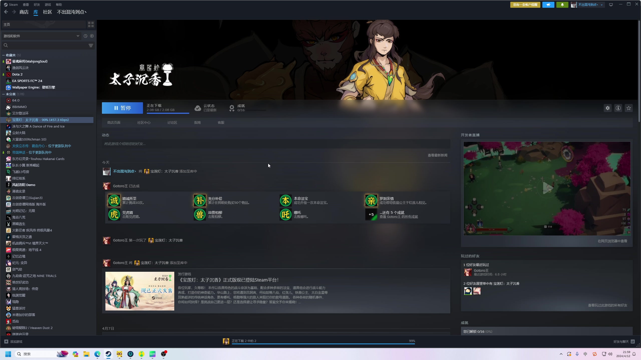Open the notifications bell
Viewport: 641px width, 360px height.
[x=562, y=4]
